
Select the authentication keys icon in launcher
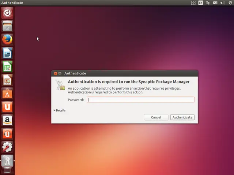[7, 160]
